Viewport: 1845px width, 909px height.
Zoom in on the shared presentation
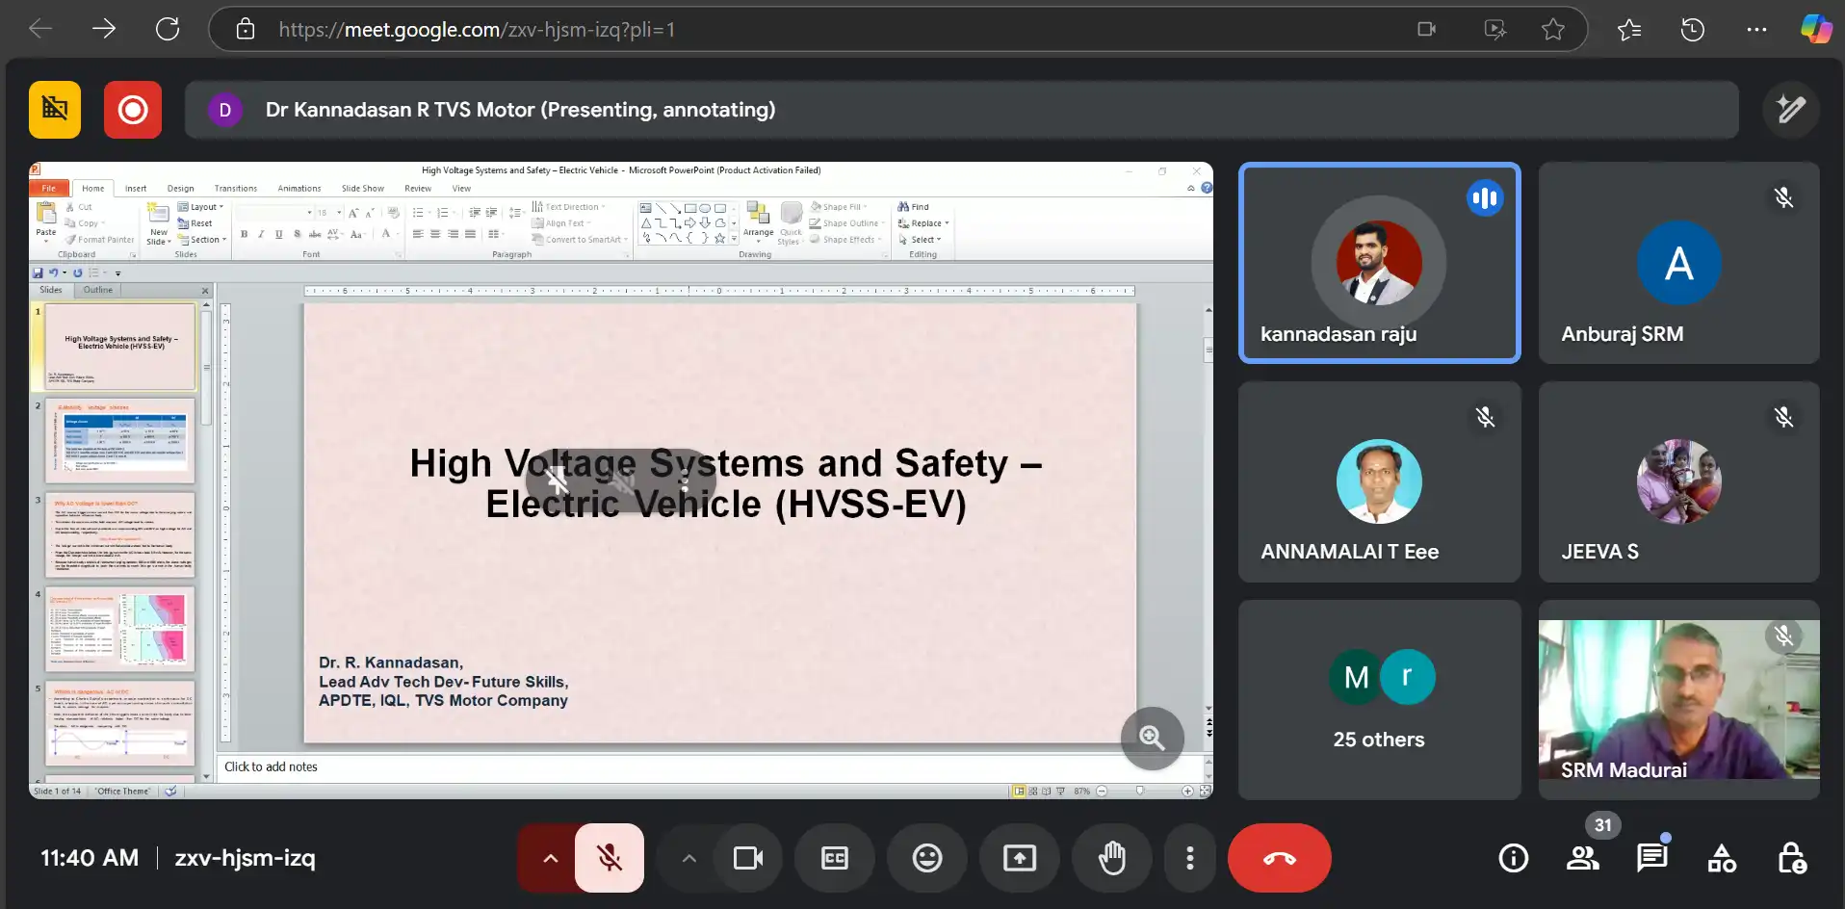pyautogui.click(x=1152, y=739)
